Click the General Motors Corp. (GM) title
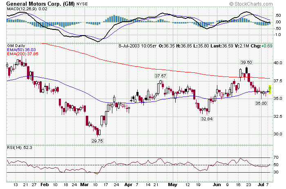 [x=40, y=4]
